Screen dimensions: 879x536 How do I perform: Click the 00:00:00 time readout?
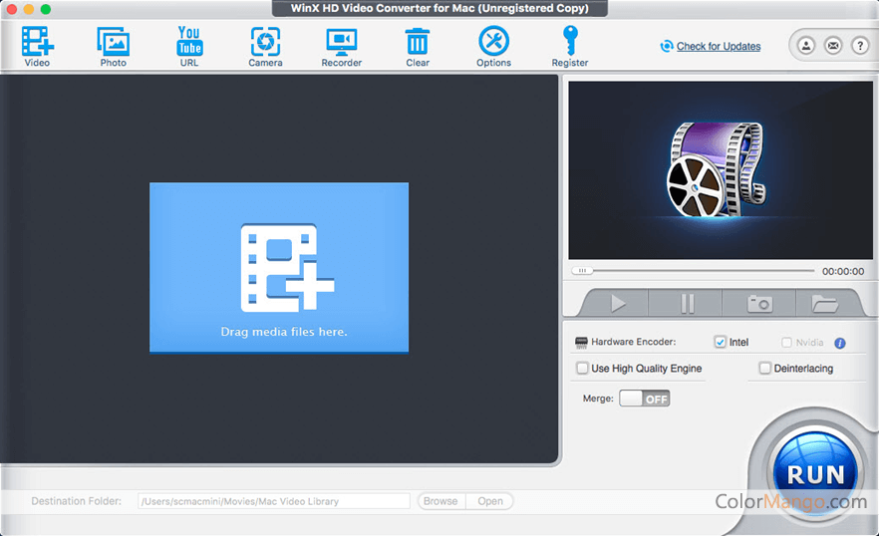[843, 271]
